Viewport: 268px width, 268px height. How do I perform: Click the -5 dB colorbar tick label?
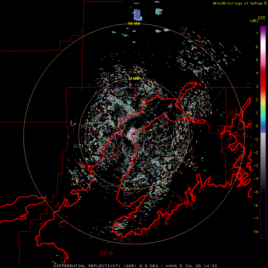(256, 192)
